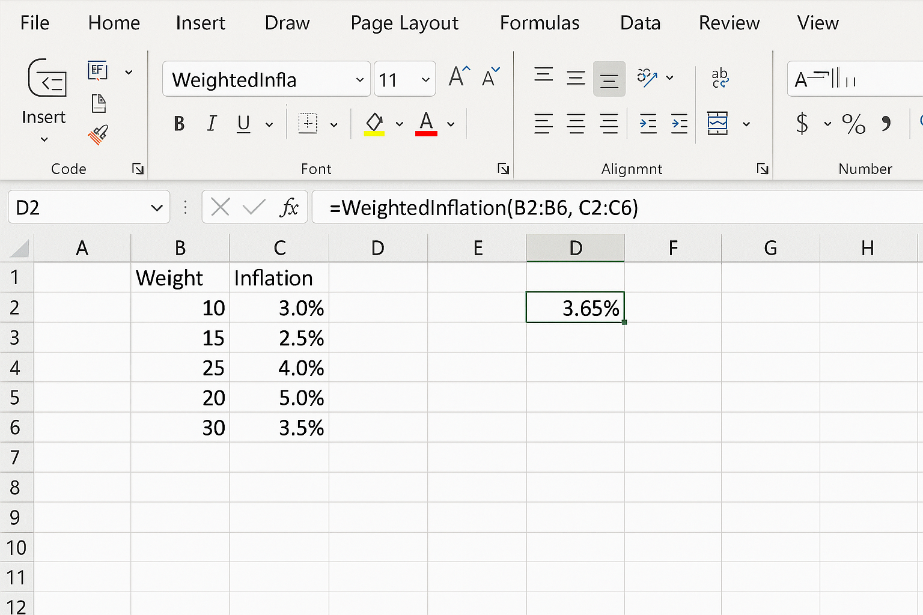Switch to the View tab
The height and width of the screenshot is (615, 923).
pos(818,23)
